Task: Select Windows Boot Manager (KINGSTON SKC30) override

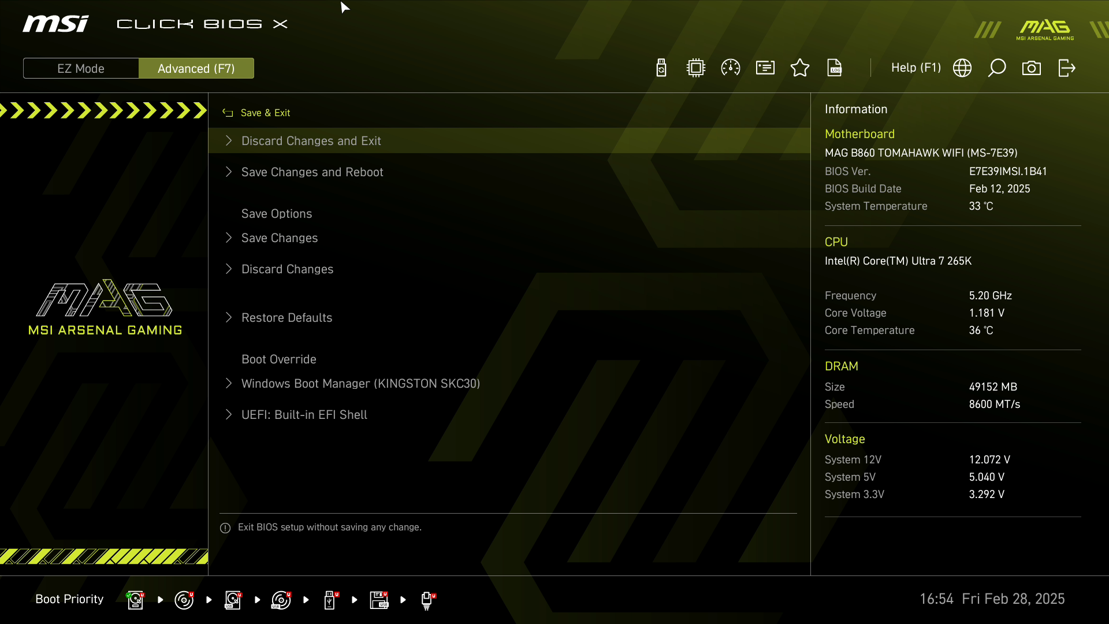Action: point(360,384)
